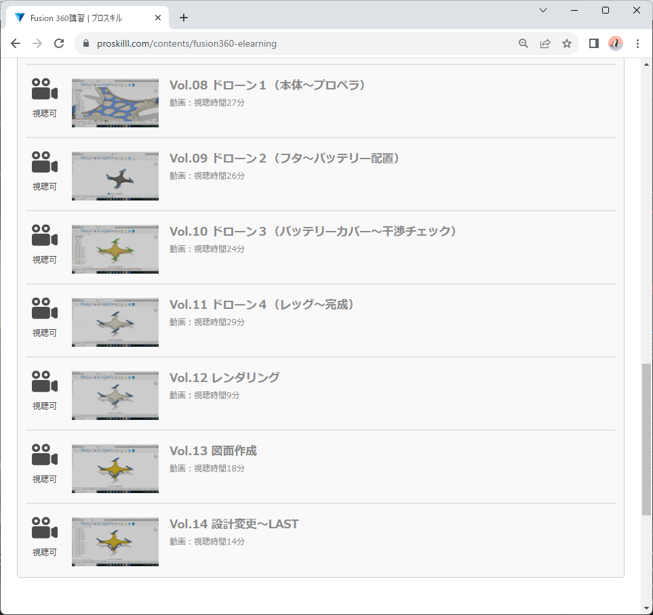The image size is (653, 615).
Task: Minimize the Chrome window
Action: pos(574,10)
